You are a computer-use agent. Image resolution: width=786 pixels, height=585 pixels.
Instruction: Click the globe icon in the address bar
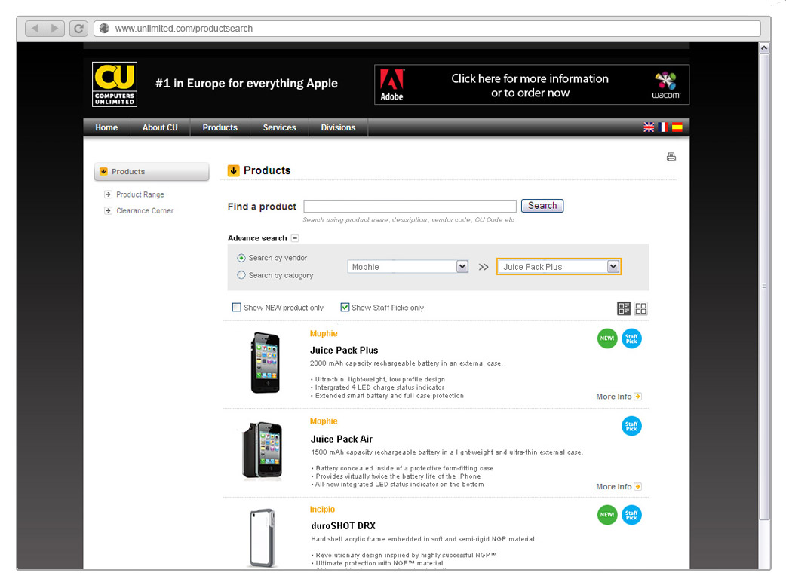[x=104, y=29]
